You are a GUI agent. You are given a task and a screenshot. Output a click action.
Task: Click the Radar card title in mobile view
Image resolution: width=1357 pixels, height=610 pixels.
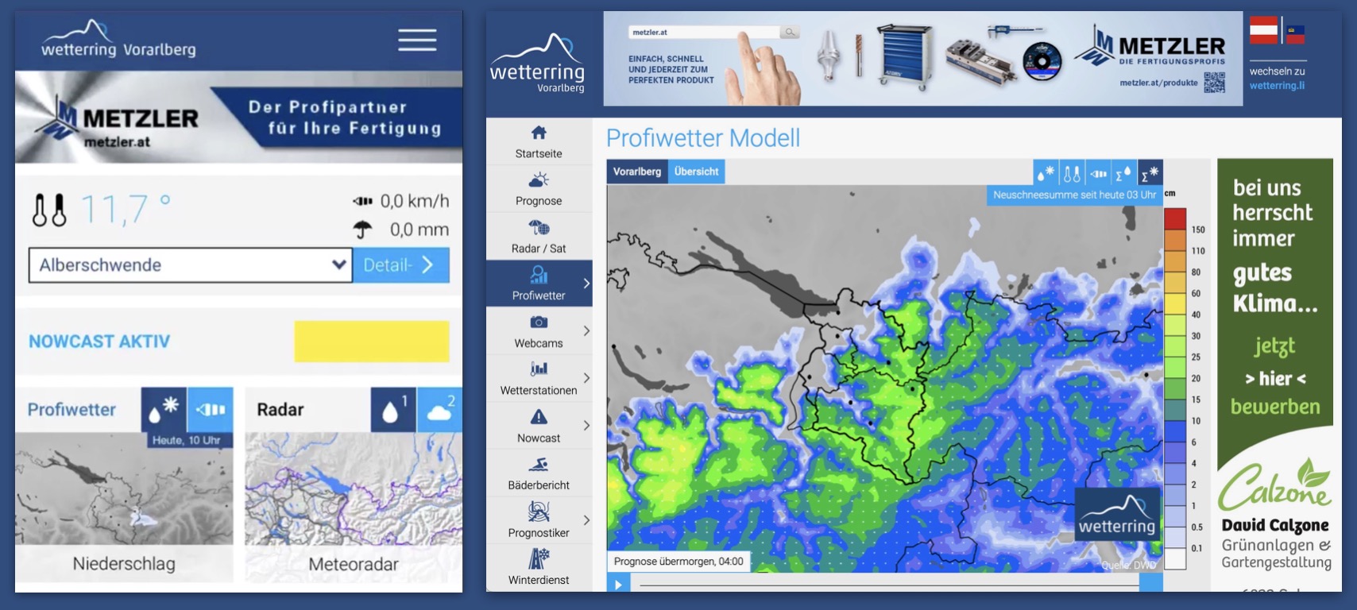tap(280, 410)
